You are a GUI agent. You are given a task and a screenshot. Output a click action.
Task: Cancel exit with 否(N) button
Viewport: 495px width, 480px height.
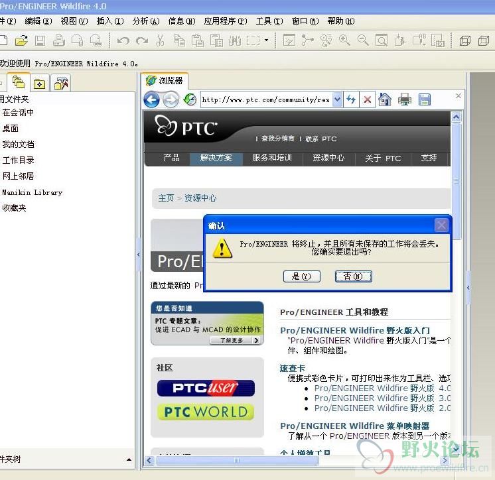(x=353, y=276)
